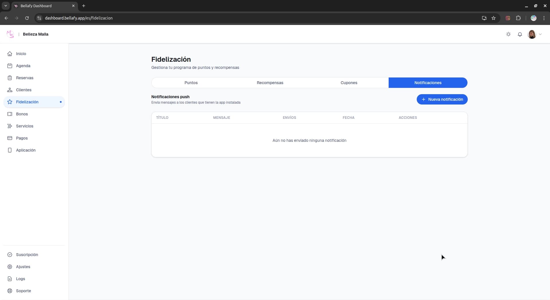Open the Agenda calendar icon in sidebar

[x=9, y=66]
